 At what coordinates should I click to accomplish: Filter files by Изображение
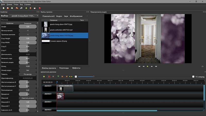pyautogui.click(x=76, y=16)
